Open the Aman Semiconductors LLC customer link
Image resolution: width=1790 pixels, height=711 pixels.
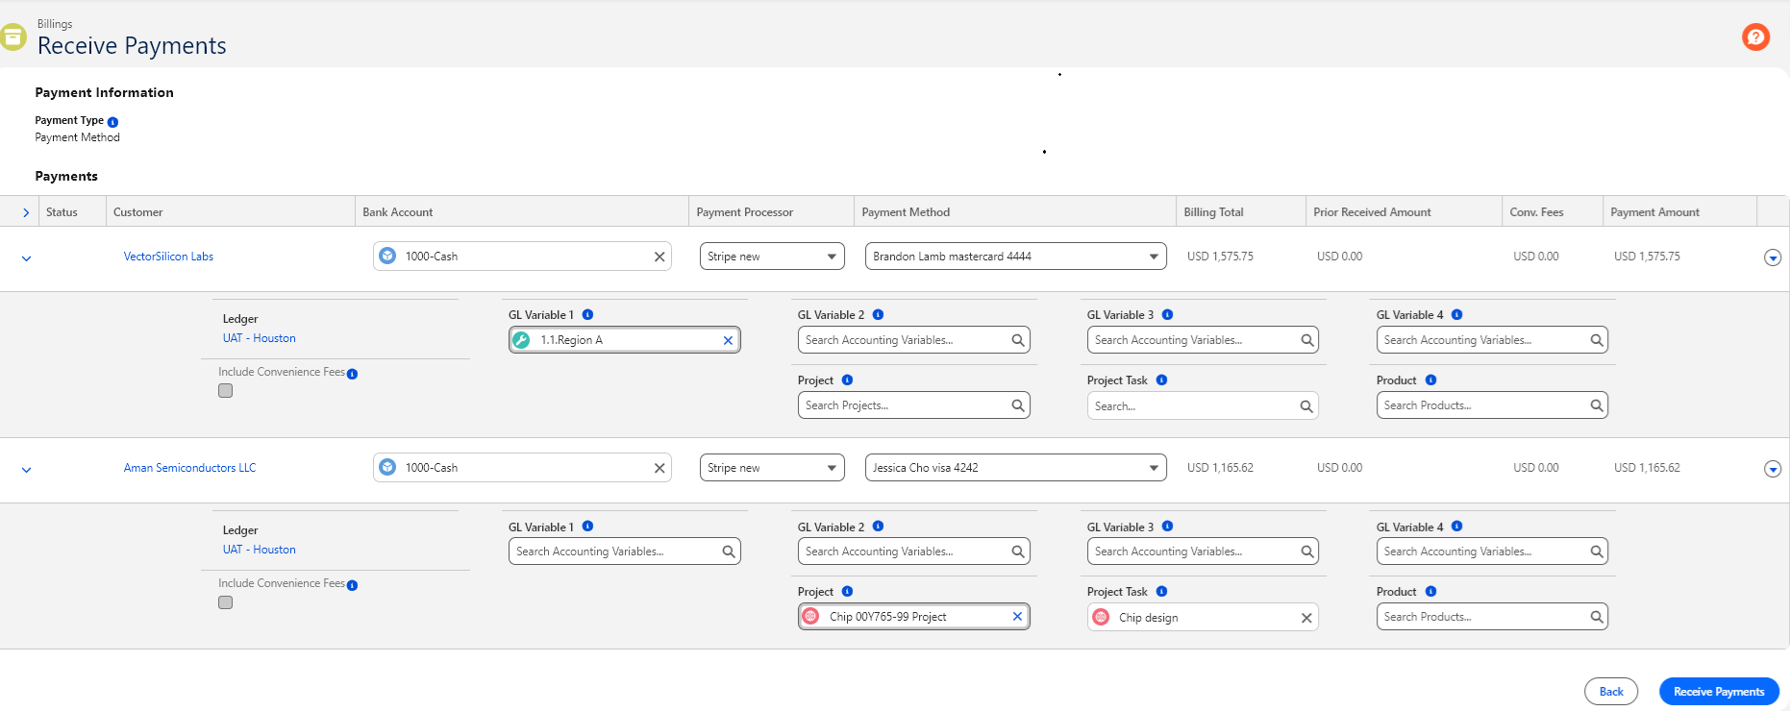pos(189,468)
